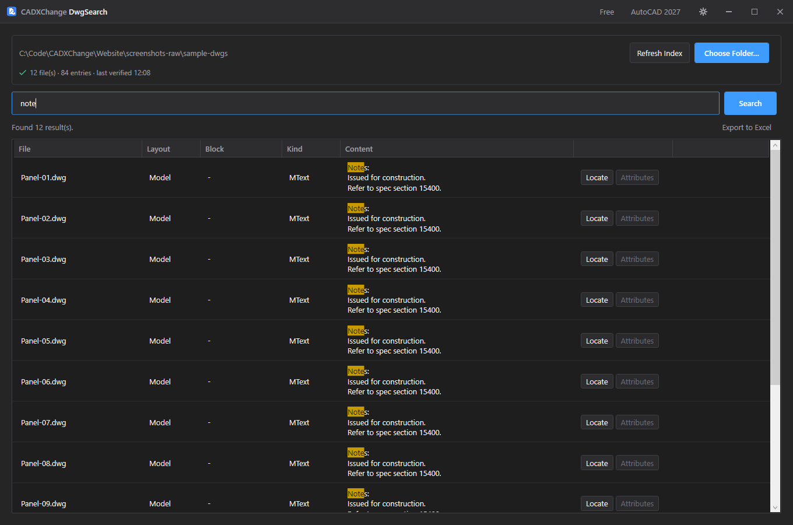
Task: Click Attributes button for Panel-02.dwg
Action: pyautogui.click(x=637, y=219)
